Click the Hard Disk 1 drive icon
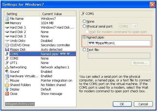This screenshot has width=157, height=111. point(7,27)
